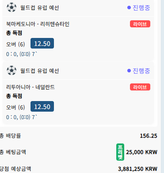Click expected payout 3,881,250 KRW
The height and width of the screenshot is (173, 164).
137,169
